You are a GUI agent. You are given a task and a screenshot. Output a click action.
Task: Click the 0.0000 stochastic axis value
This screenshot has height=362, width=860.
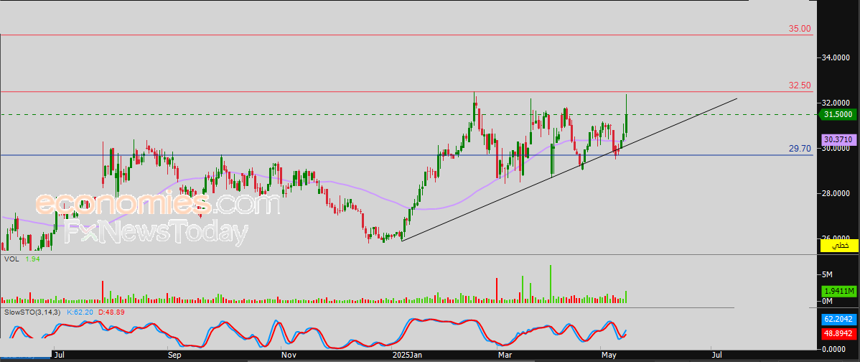[834, 349]
